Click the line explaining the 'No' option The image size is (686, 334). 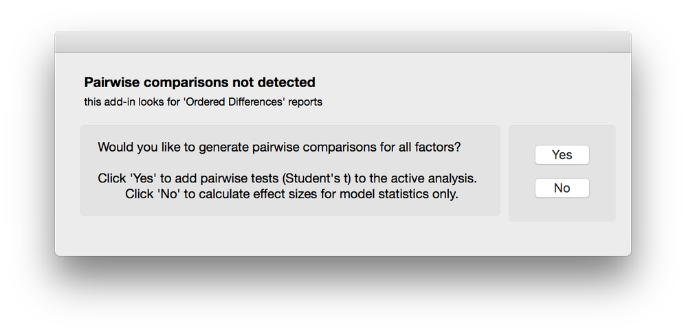point(291,194)
